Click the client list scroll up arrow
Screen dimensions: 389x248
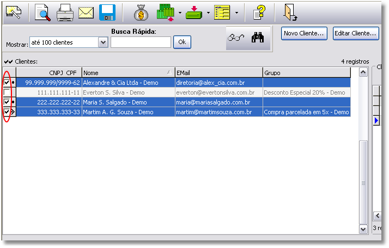pyautogui.click(x=363, y=72)
